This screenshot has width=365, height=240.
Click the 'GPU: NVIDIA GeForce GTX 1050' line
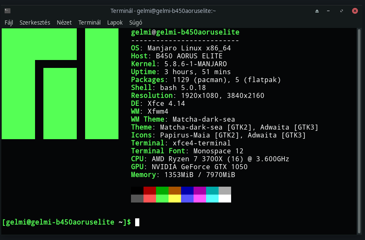click(x=189, y=167)
